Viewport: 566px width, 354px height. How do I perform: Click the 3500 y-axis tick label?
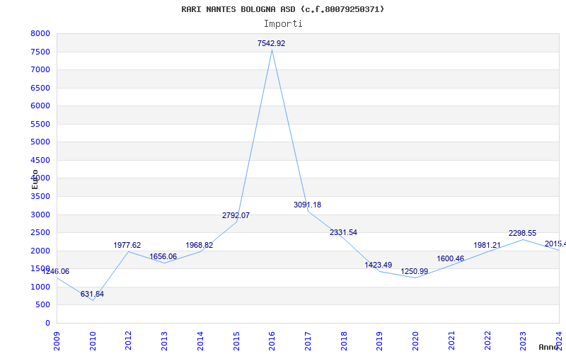click(x=40, y=197)
